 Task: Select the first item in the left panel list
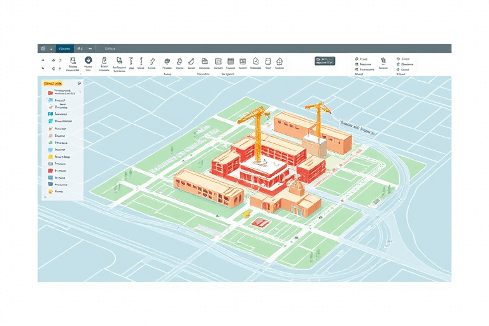[60, 92]
